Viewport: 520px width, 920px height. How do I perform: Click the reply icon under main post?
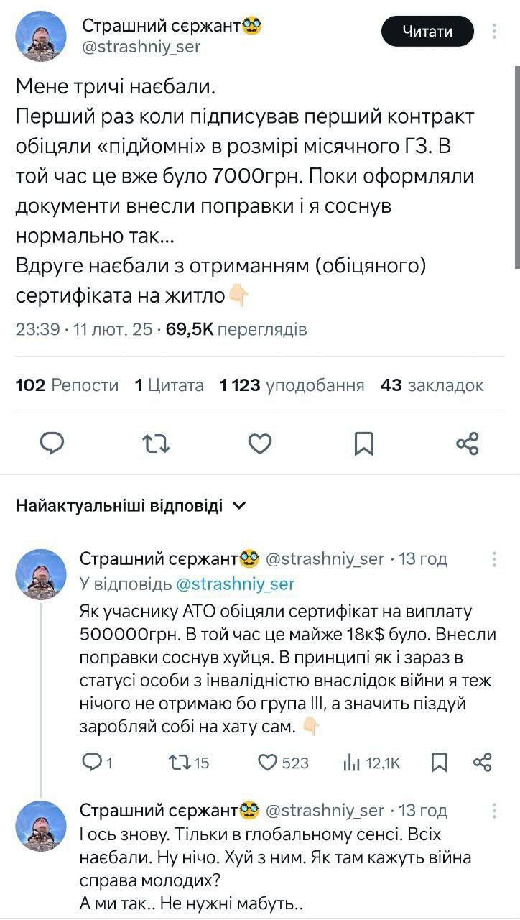coord(52,443)
